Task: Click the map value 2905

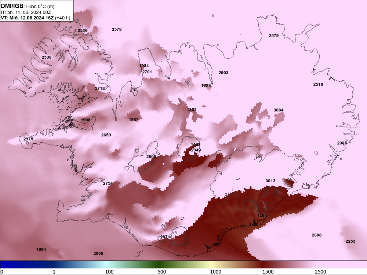Action: pos(342,143)
